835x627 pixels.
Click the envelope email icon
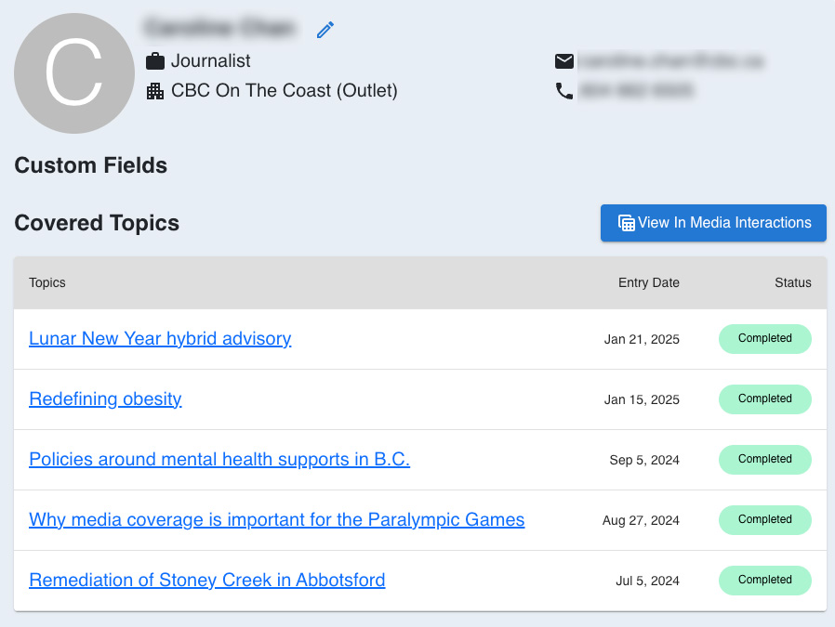click(563, 61)
